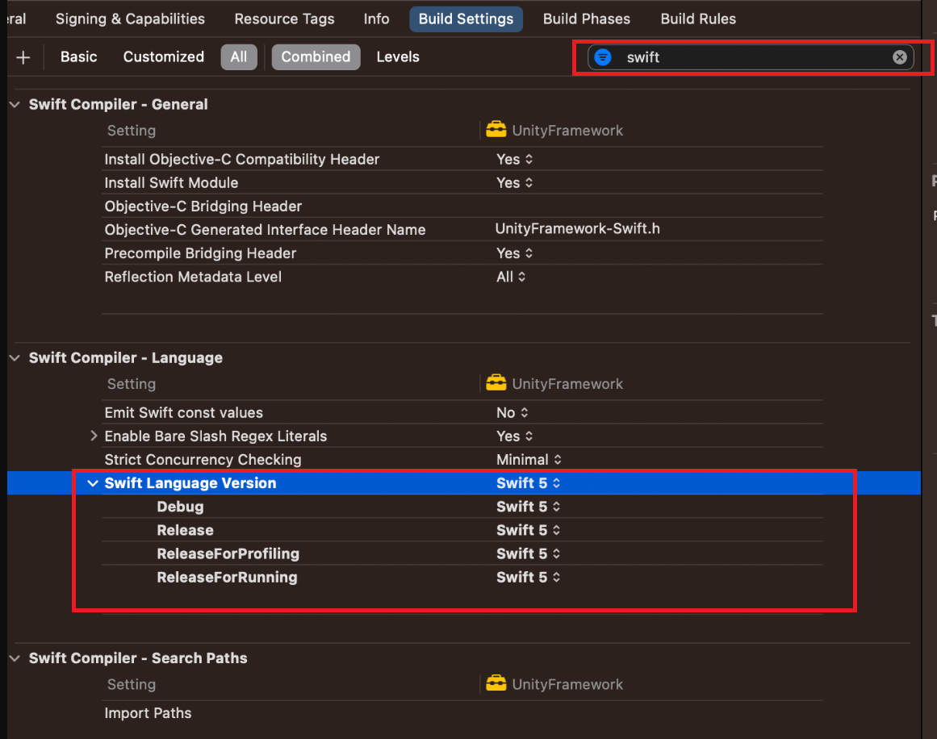This screenshot has width=937, height=739.
Task: Collapse the Swift Language Version setting
Action: [93, 483]
